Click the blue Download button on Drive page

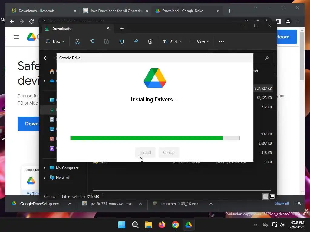[x=28, y=124]
